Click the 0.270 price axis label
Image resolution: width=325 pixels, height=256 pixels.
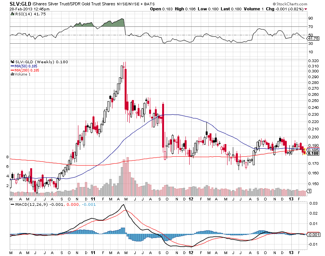(x=314, y=88)
